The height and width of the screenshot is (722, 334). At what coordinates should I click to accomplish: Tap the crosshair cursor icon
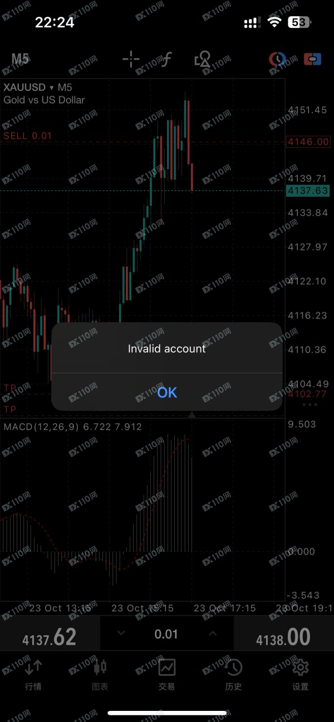click(131, 59)
